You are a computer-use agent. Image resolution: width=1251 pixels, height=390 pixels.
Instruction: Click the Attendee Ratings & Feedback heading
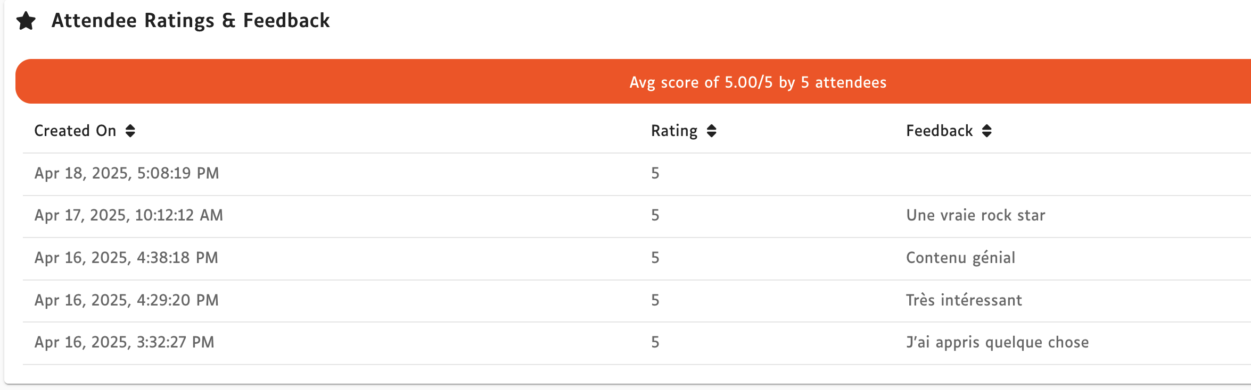tap(191, 21)
